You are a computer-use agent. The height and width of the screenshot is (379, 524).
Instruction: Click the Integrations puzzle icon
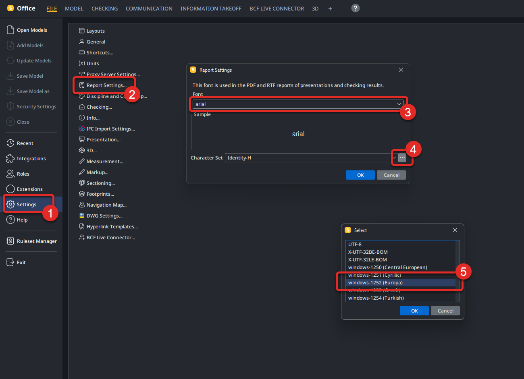click(10, 158)
